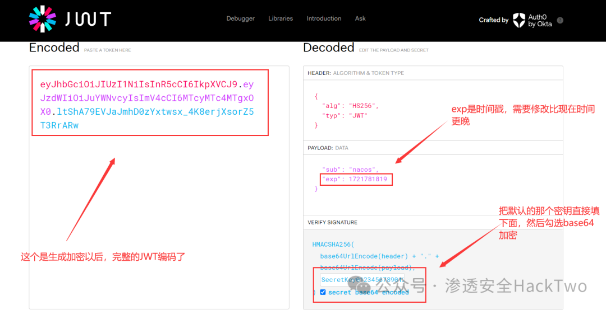Click the 'Encoded' section heading
606x310 pixels.
[x=54, y=48]
